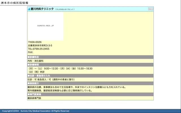Click the blue icon beside clinic name

[29, 9]
